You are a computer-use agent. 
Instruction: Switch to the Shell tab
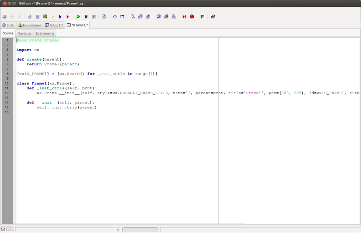8,25
